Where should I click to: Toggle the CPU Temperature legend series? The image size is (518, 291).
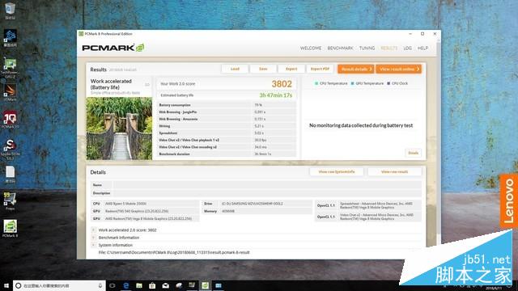coord(331,83)
